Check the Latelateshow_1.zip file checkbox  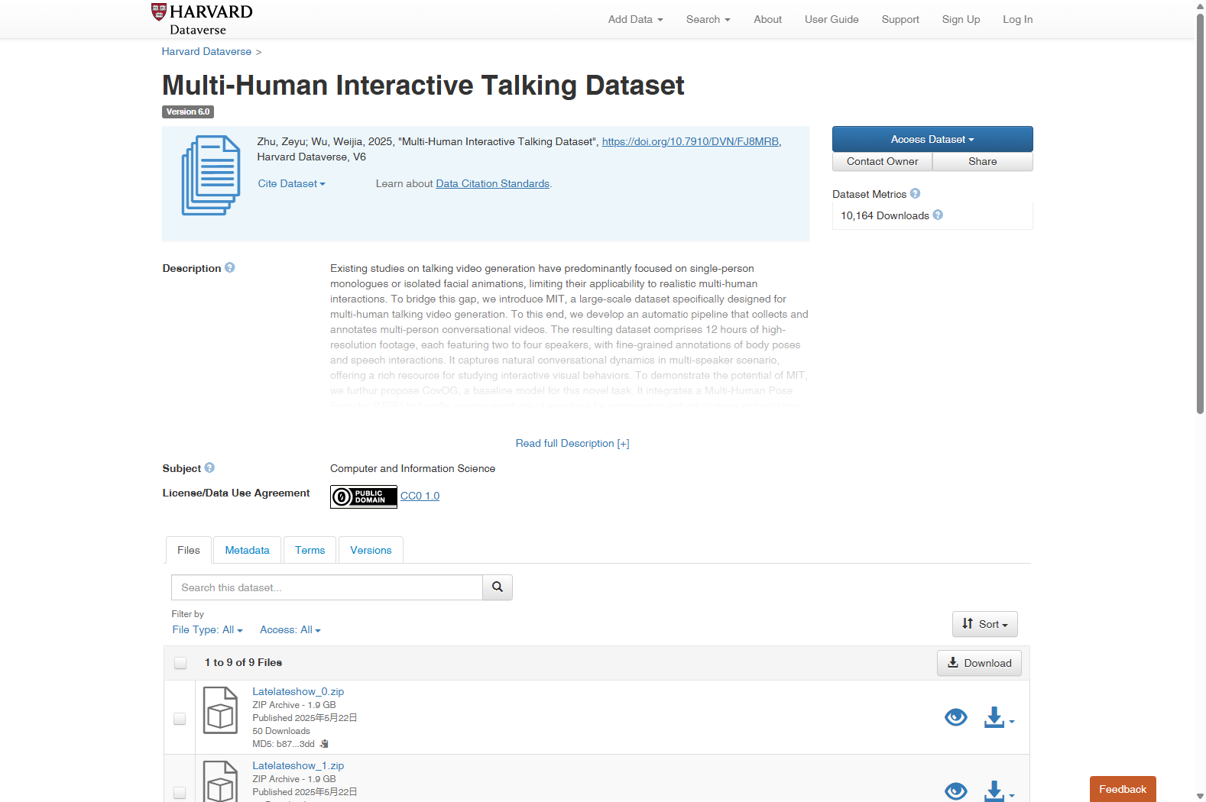[180, 793]
